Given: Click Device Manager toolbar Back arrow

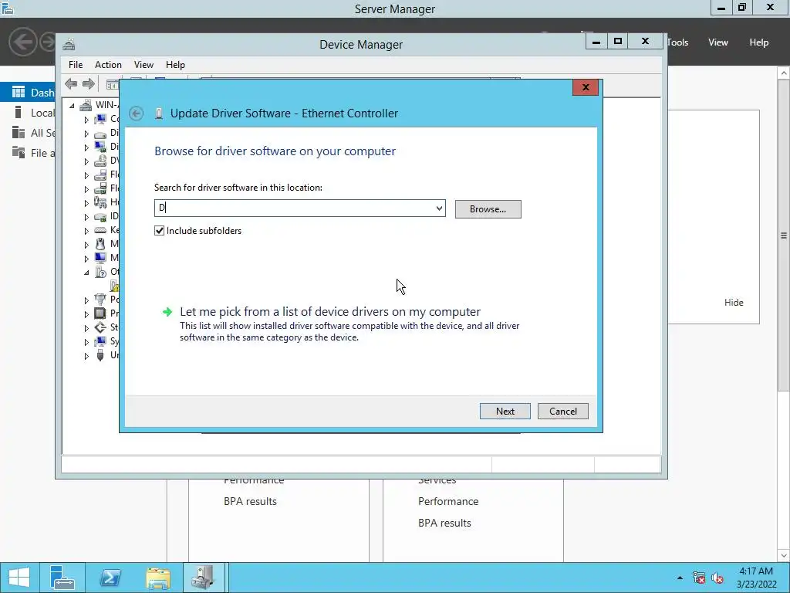Looking at the screenshot, I should pyautogui.click(x=71, y=83).
